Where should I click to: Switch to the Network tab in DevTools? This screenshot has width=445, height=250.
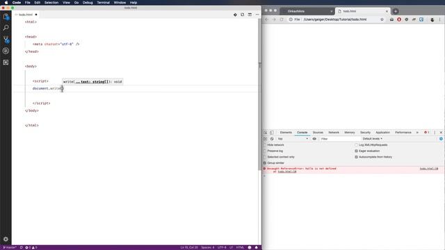pos(334,133)
